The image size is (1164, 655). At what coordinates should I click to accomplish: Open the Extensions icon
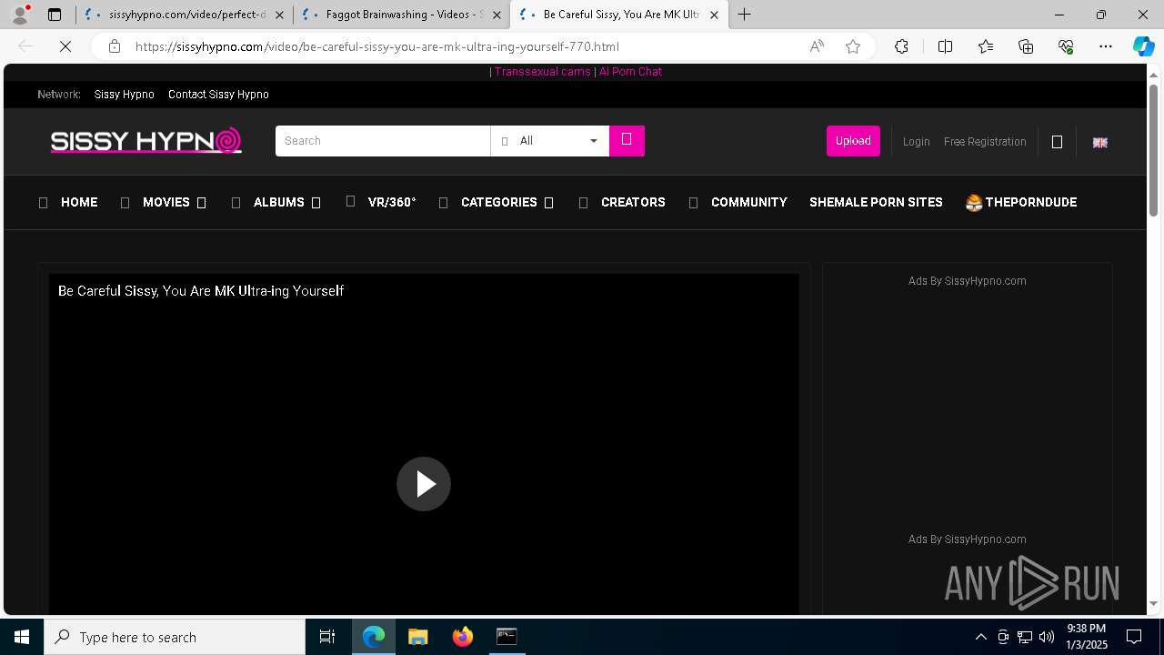[901, 46]
